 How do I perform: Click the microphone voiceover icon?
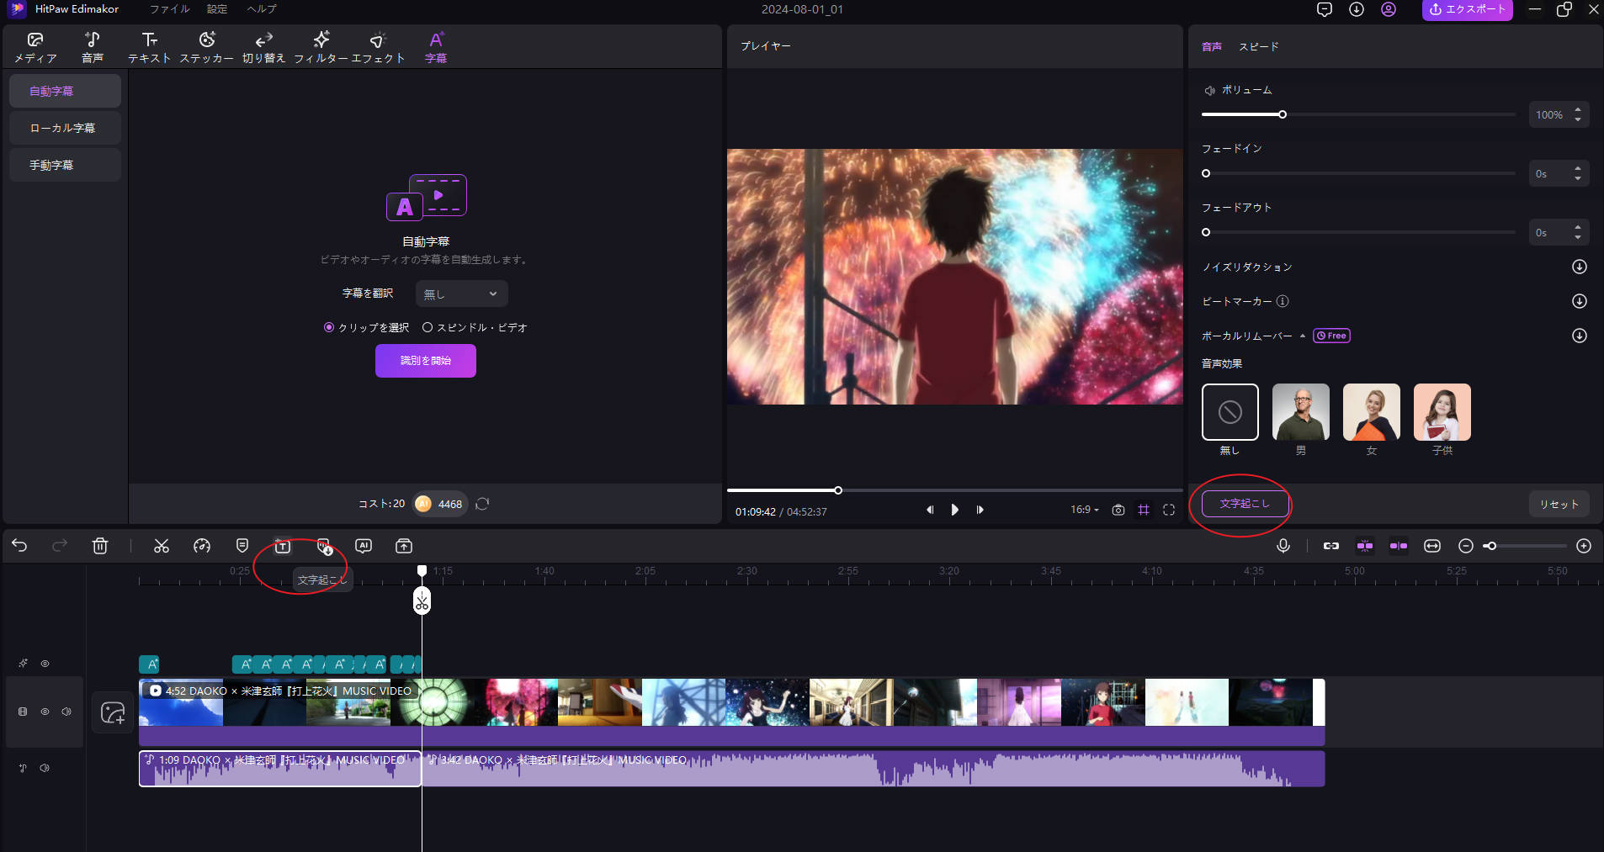pyautogui.click(x=1283, y=546)
